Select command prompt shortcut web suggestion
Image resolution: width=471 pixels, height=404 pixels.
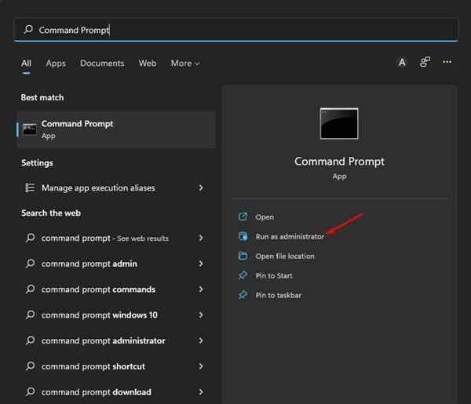[x=115, y=366]
